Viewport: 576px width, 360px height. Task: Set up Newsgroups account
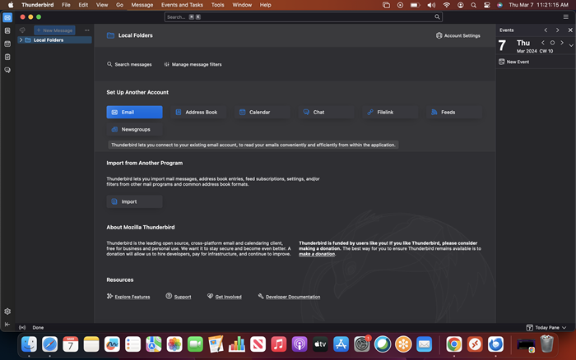(x=134, y=129)
